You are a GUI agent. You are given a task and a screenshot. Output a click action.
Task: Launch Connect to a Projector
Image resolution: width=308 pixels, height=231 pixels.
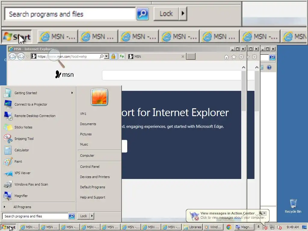[38, 104]
